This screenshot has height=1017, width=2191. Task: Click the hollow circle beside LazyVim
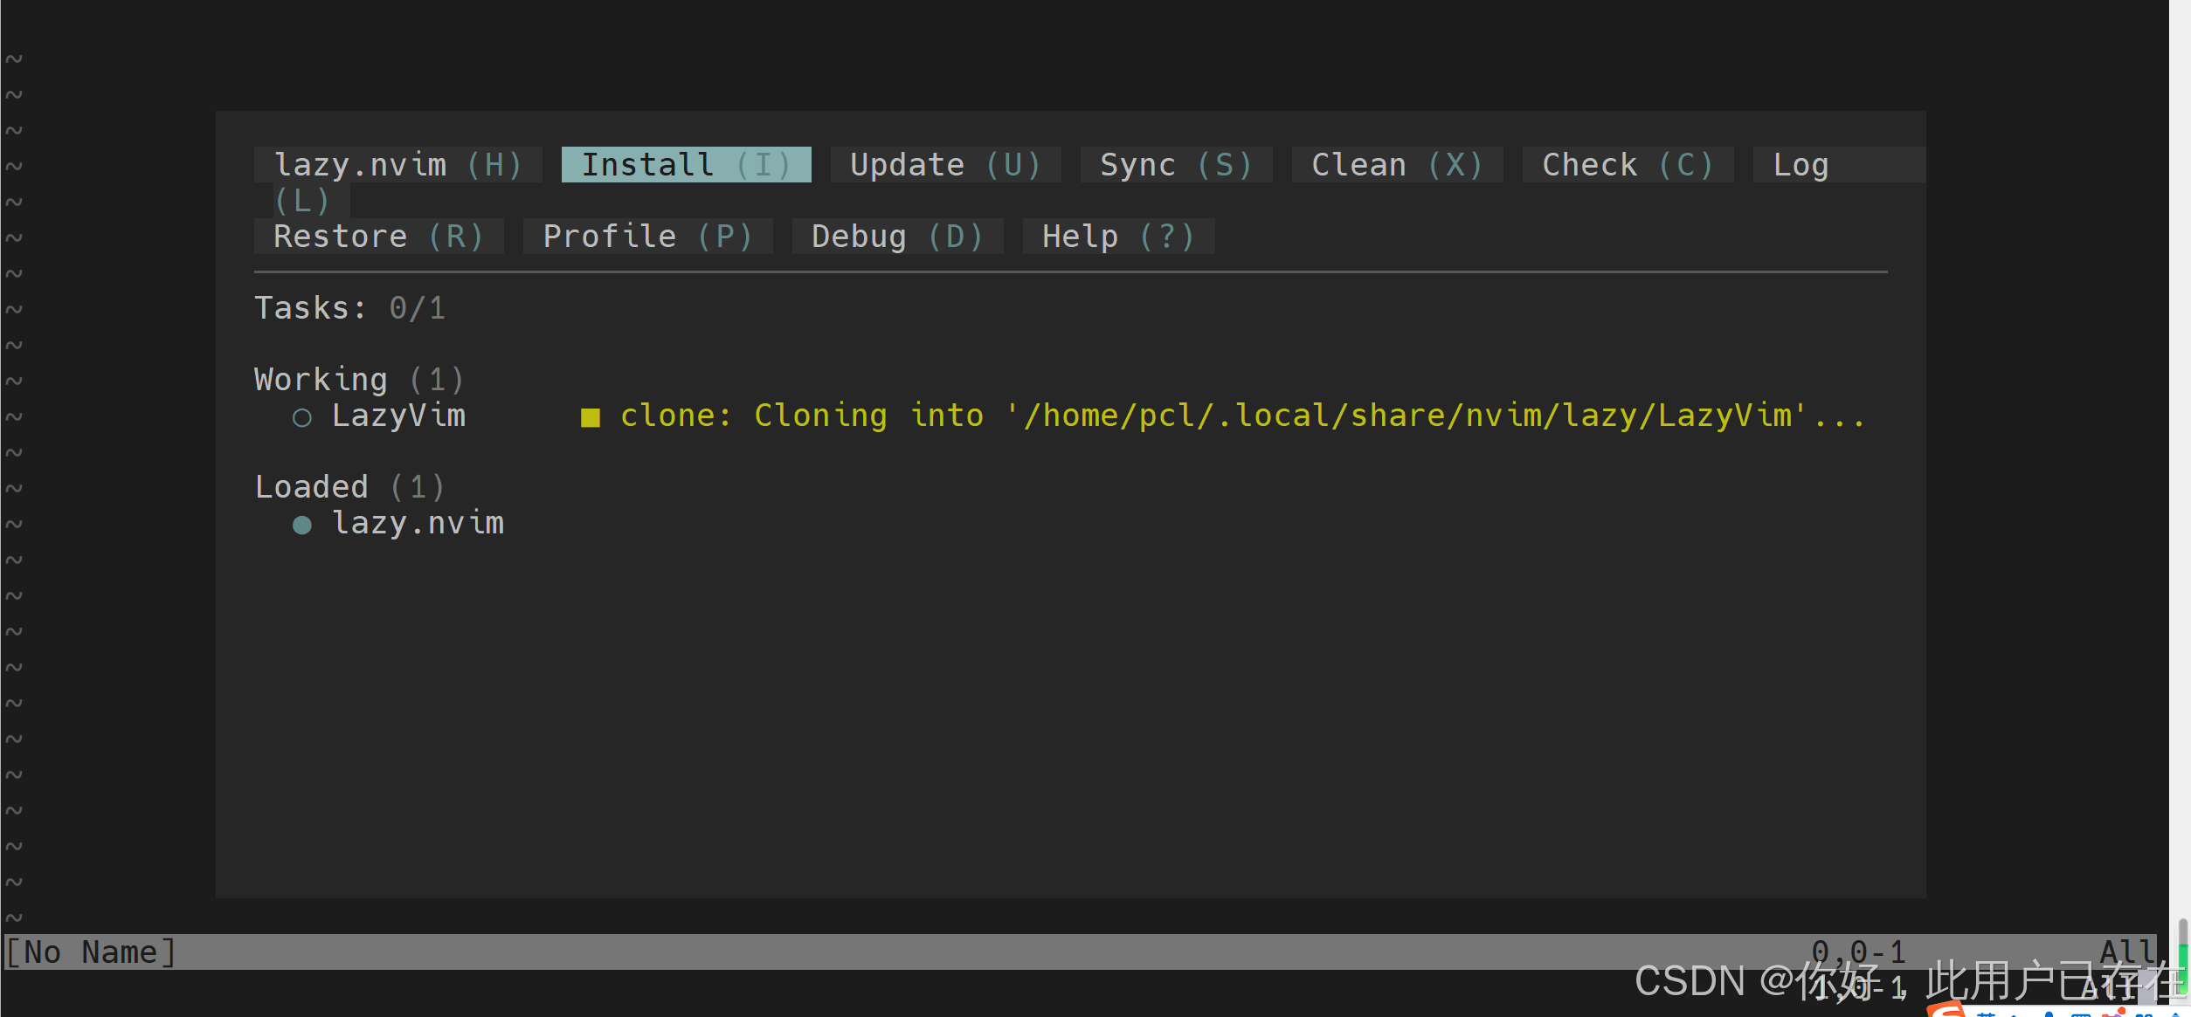click(x=301, y=418)
